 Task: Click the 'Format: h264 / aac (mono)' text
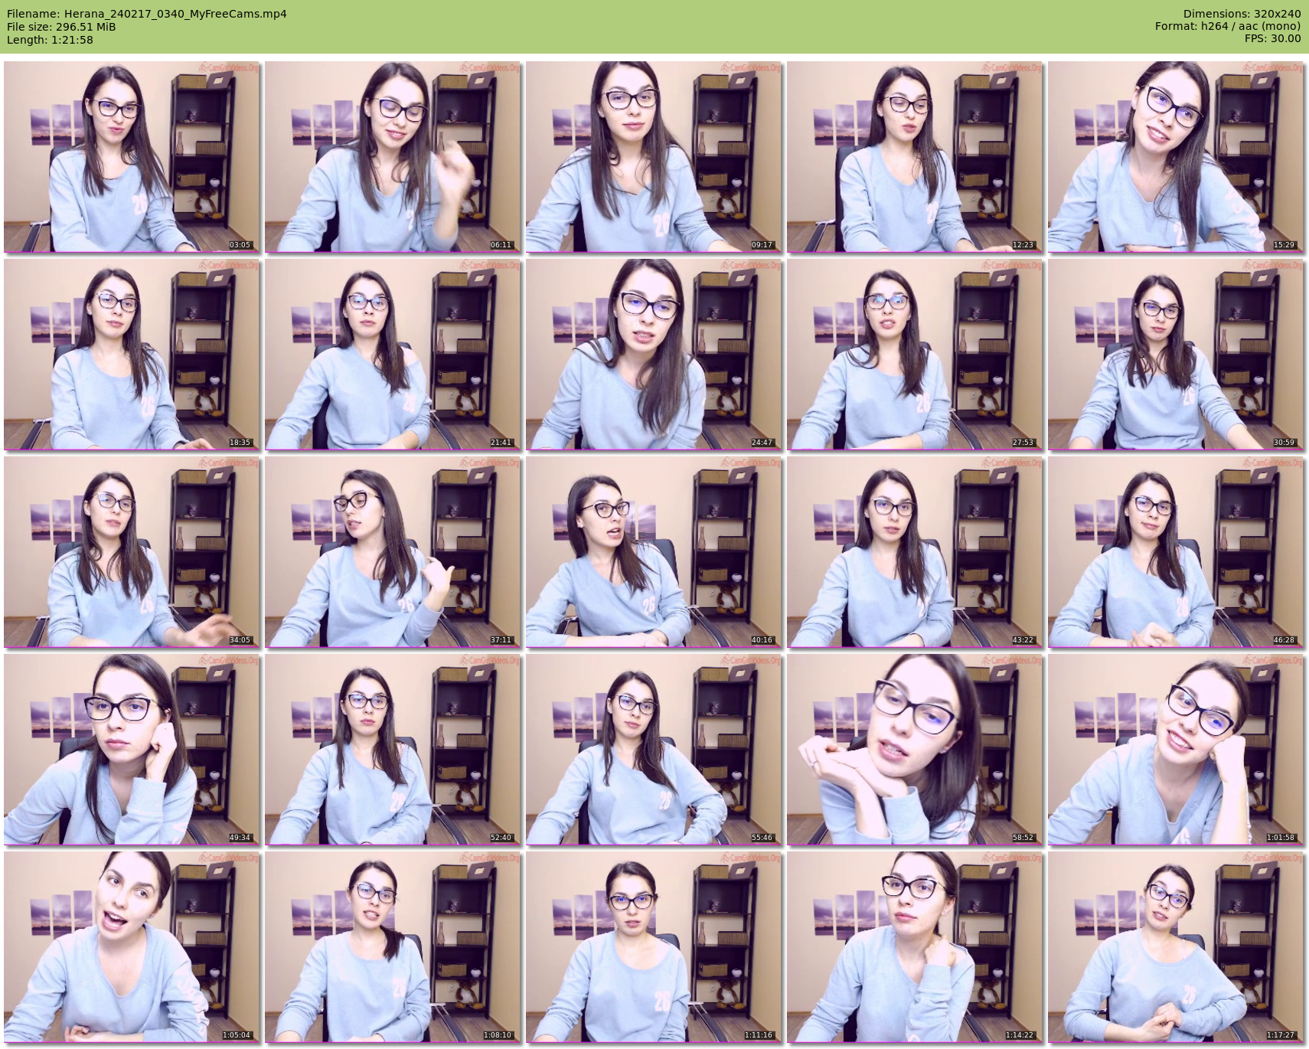click(1228, 26)
